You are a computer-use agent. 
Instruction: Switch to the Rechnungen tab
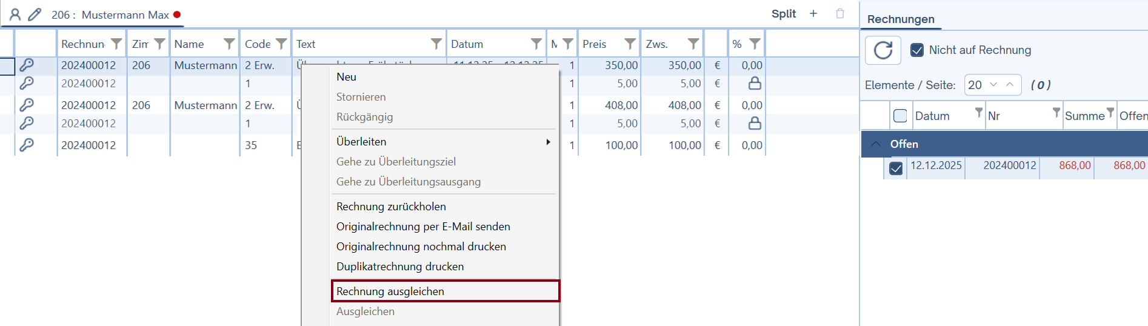901,19
